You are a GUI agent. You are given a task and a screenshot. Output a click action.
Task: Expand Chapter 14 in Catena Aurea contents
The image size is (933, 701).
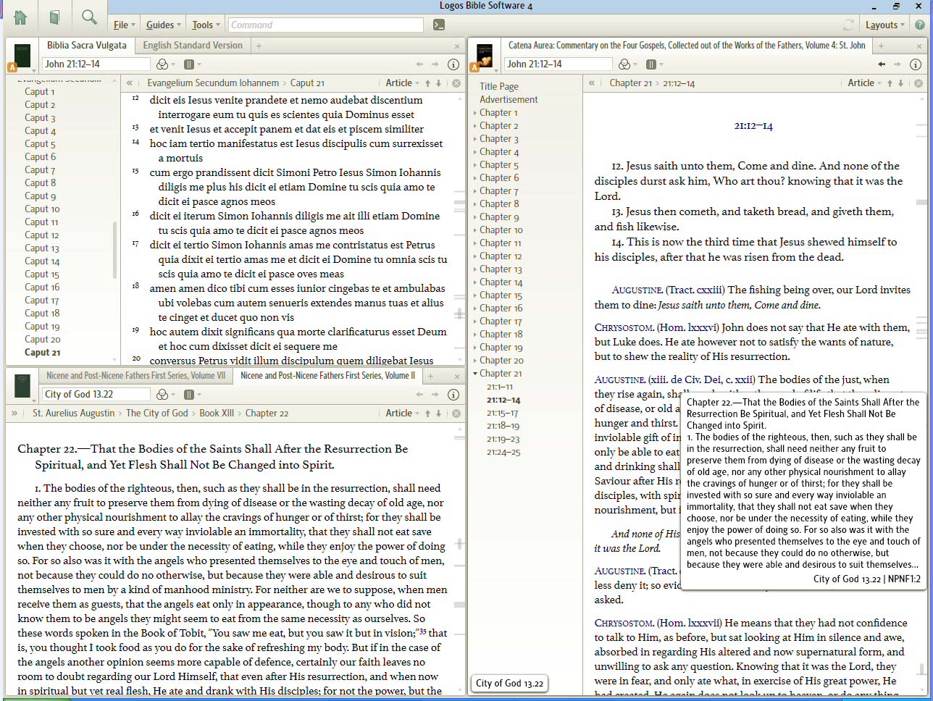pyautogui.click(x=475, y=282)
